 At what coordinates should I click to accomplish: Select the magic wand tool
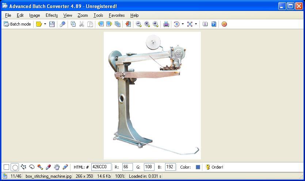pyautogui.click(x=40, y=167)
